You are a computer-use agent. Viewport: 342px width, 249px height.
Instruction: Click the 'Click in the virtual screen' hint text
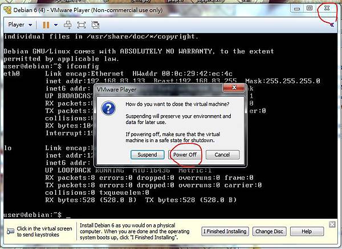[x=44, y=231]
